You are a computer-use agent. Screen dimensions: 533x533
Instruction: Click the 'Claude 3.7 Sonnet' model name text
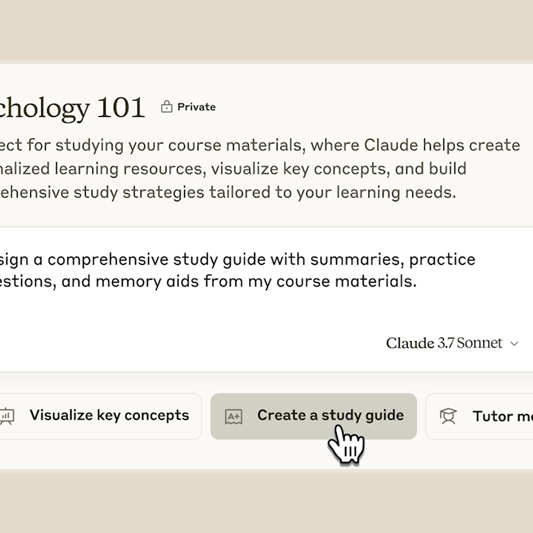[x=444, y=343]
